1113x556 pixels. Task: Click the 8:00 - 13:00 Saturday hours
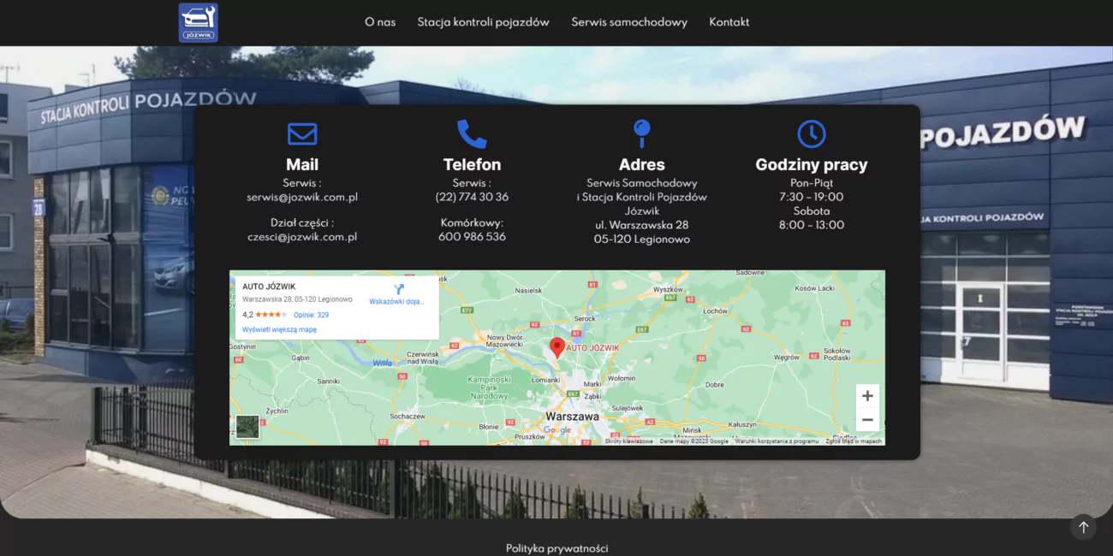(811, 225)
